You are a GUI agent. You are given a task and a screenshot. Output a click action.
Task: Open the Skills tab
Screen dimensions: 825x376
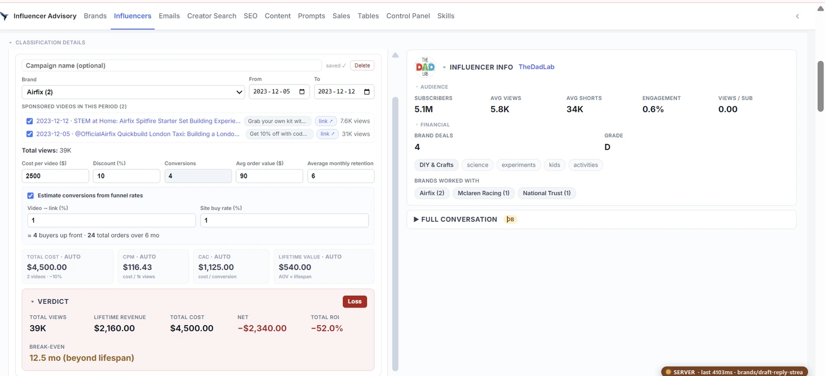pyautogui.click(x=446, y=16)
